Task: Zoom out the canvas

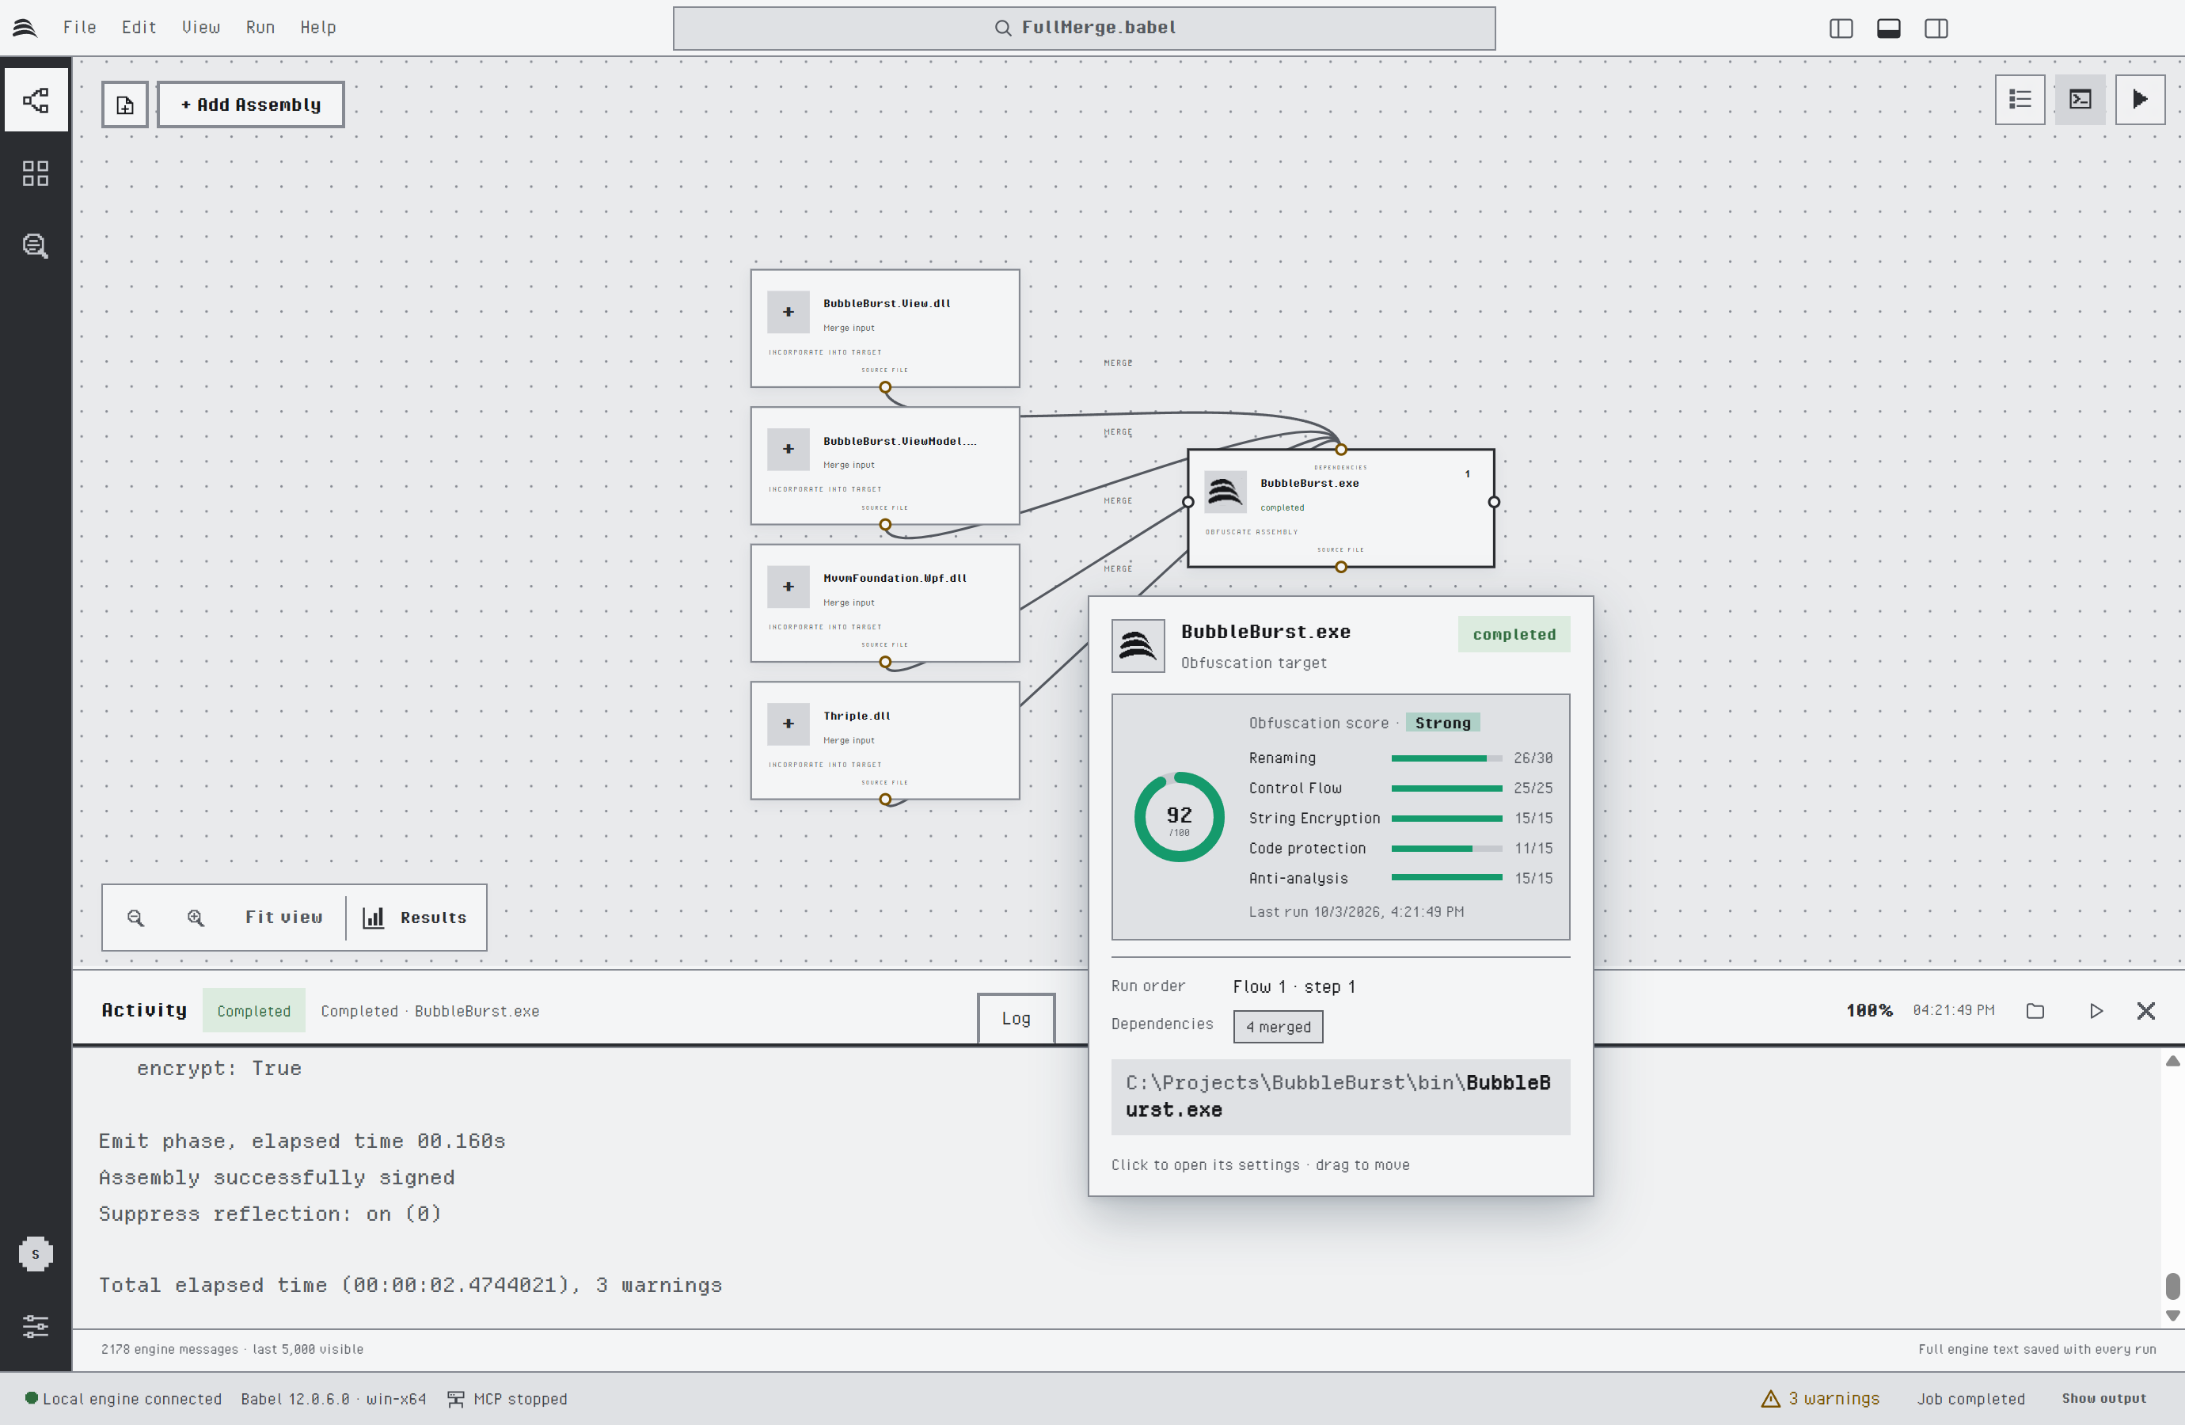Action: point(136,918)
